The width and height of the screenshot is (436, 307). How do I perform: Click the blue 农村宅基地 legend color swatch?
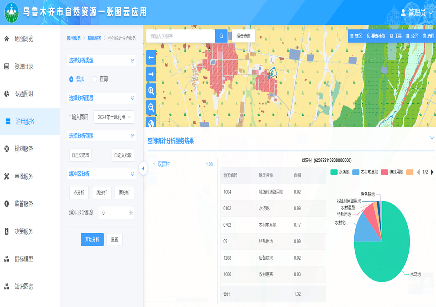(356, 172)
